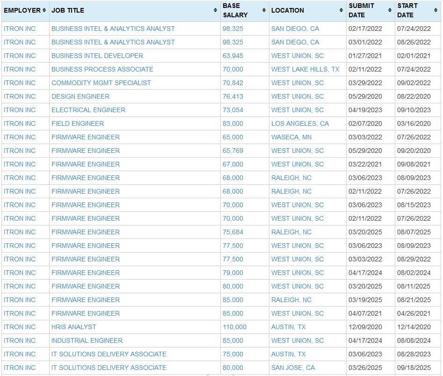Viewport: 443px width, 376px height.
Task: Sort by the LOCATION column arrows
Action: click(x=341, y=10)
